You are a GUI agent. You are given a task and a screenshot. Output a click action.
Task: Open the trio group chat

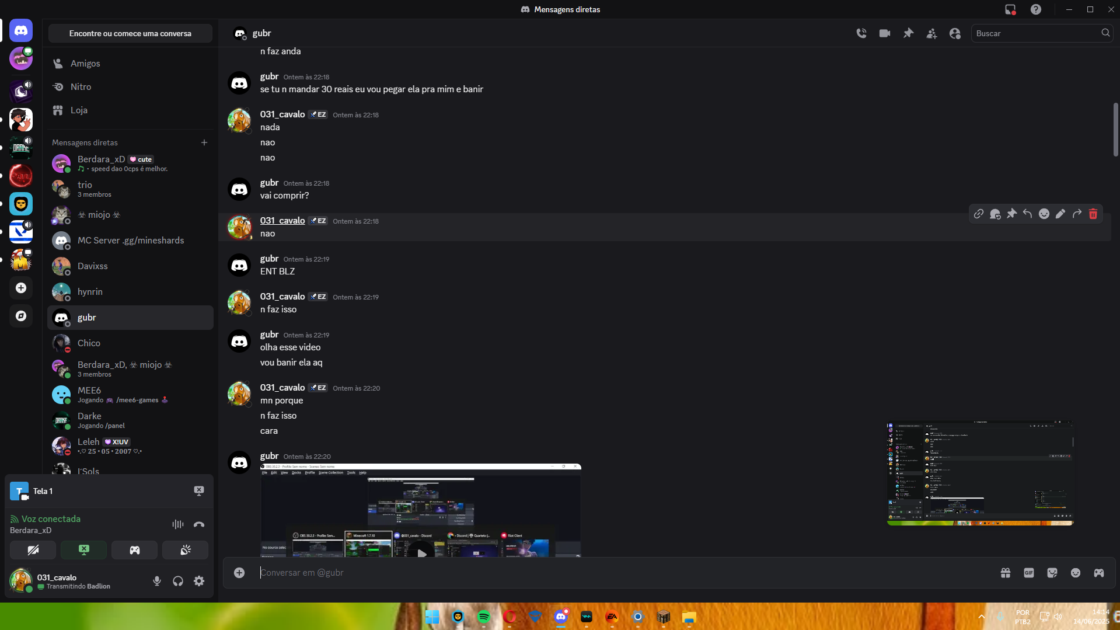pyautogui.click(x=130, y=189)
